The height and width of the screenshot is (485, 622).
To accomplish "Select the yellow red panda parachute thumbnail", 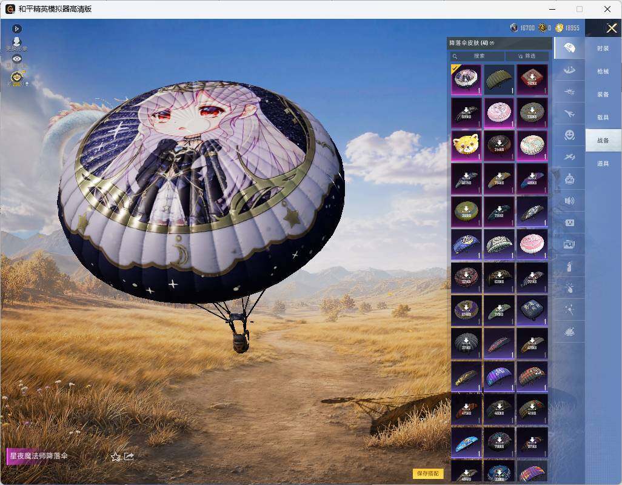I will coord(467,145).
